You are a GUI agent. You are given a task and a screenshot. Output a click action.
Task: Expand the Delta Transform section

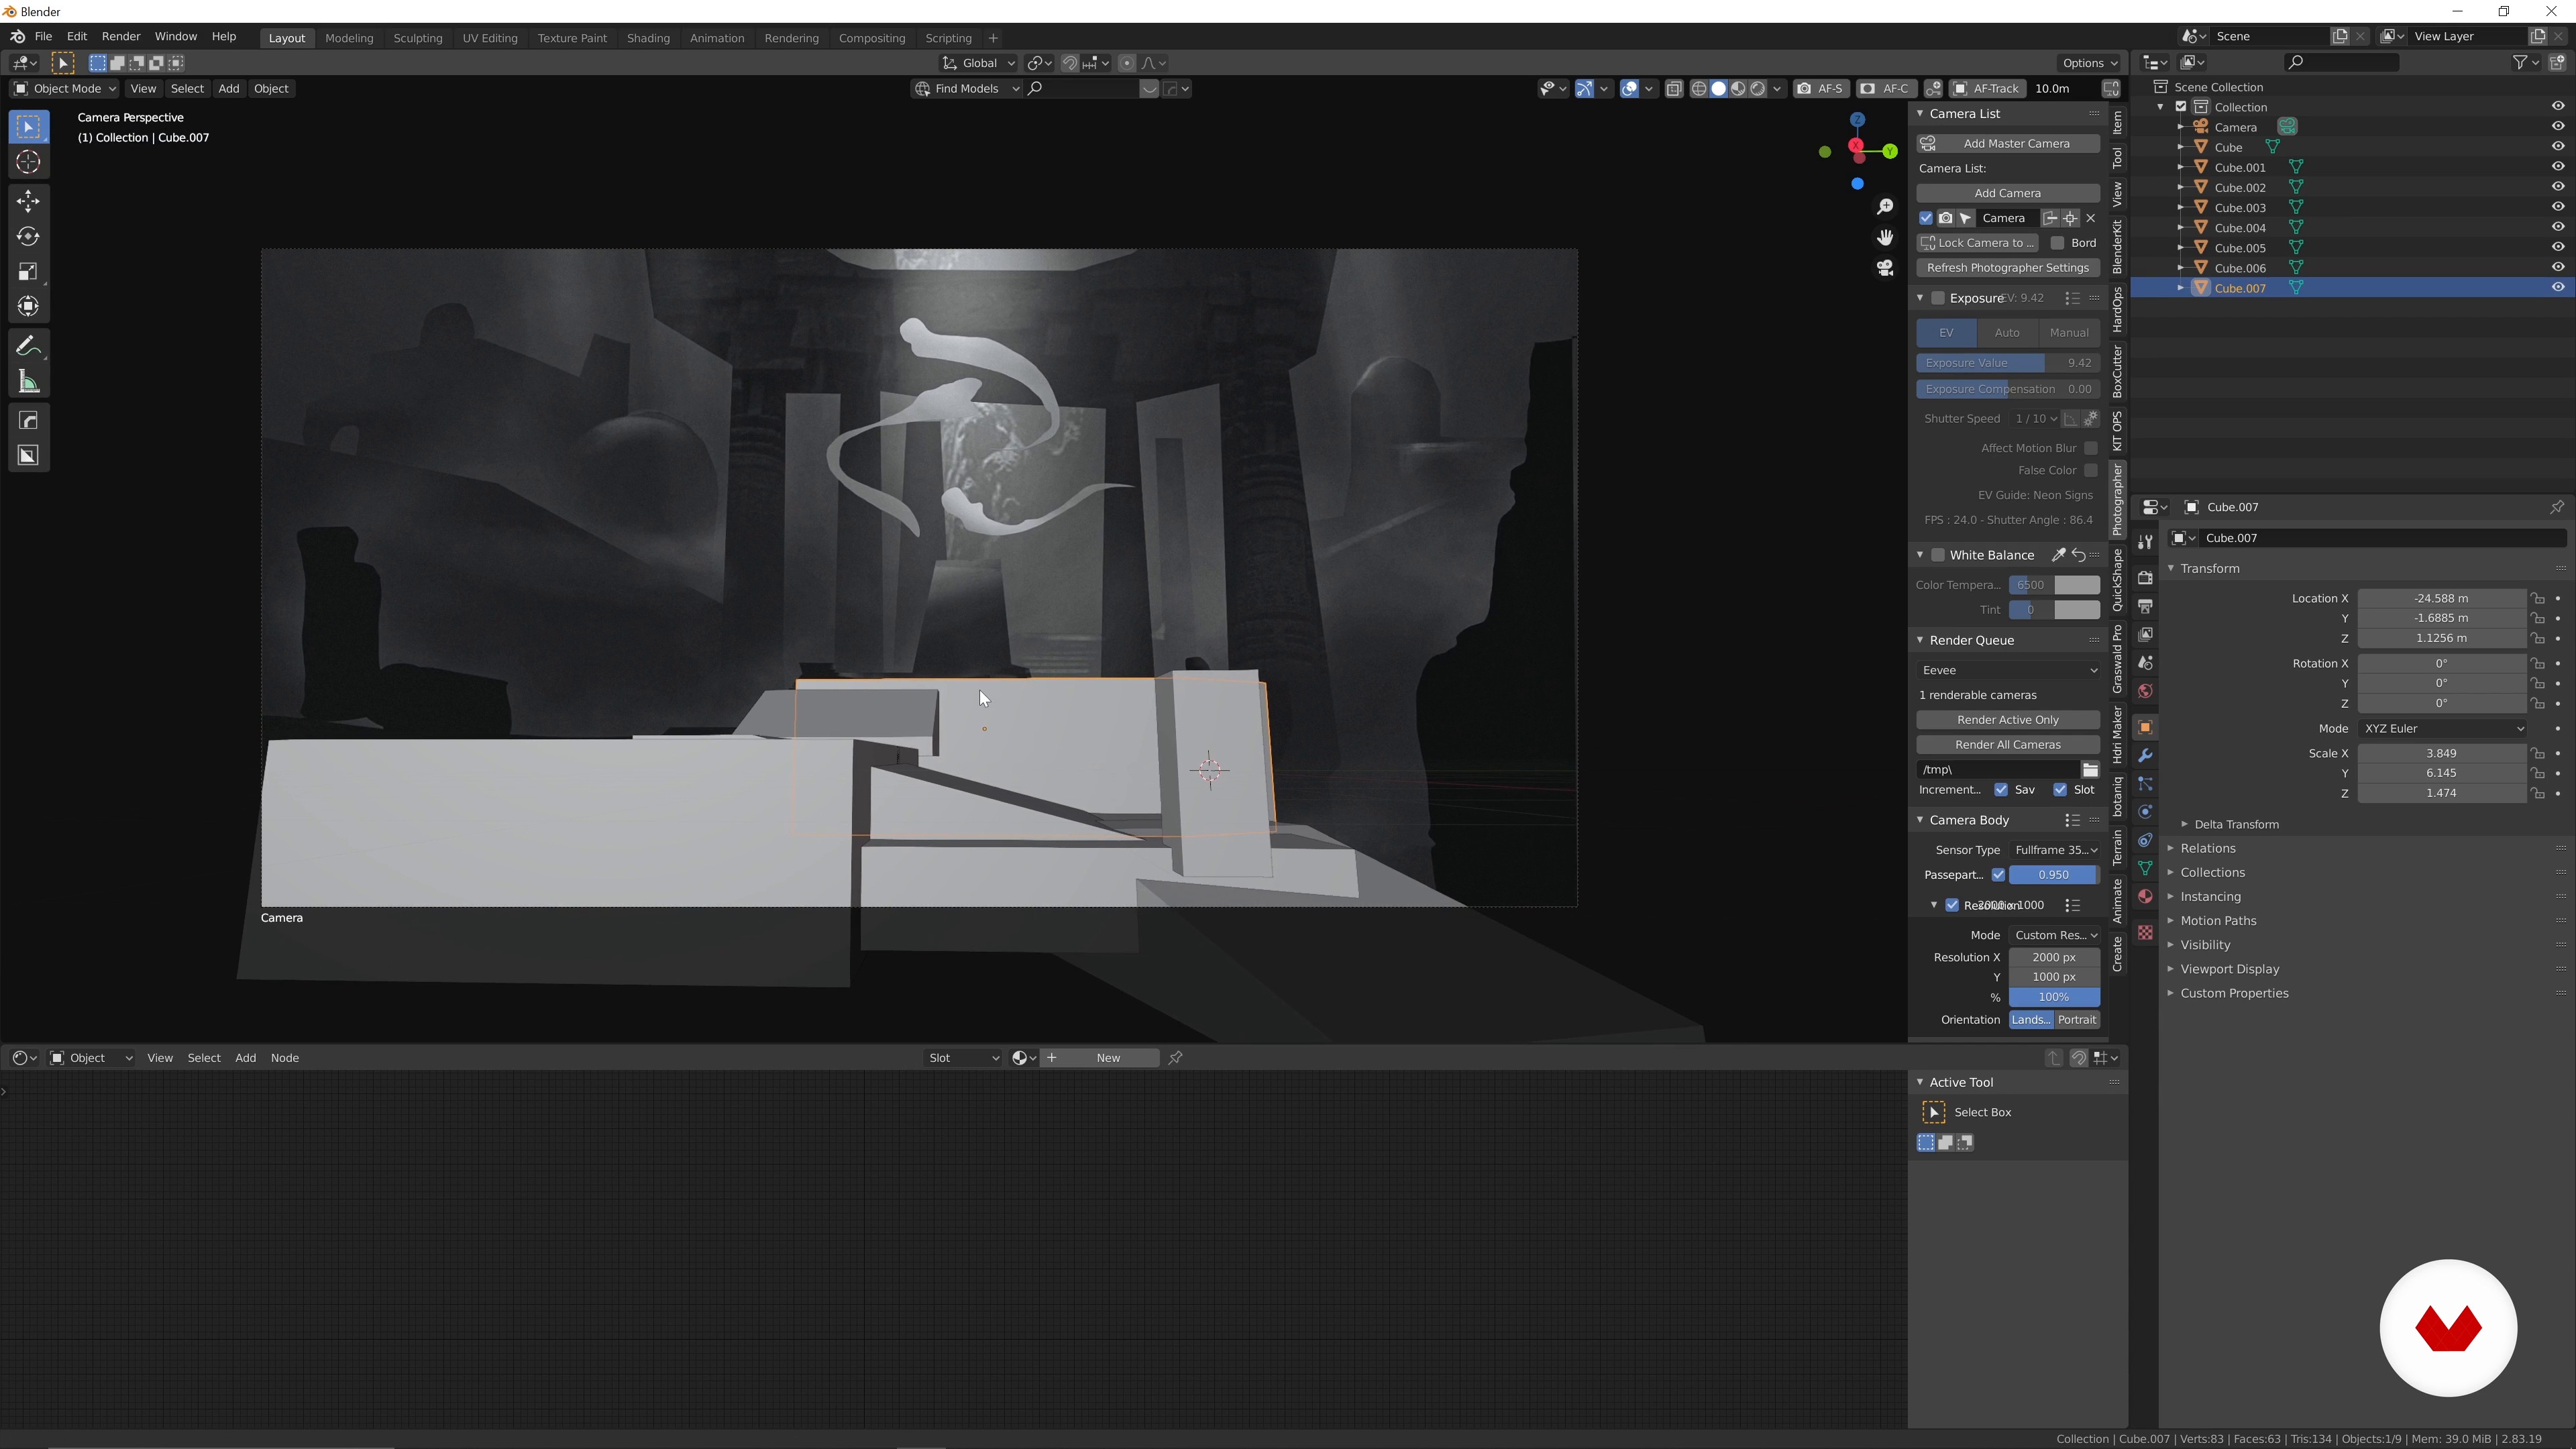pos(2236,825)
